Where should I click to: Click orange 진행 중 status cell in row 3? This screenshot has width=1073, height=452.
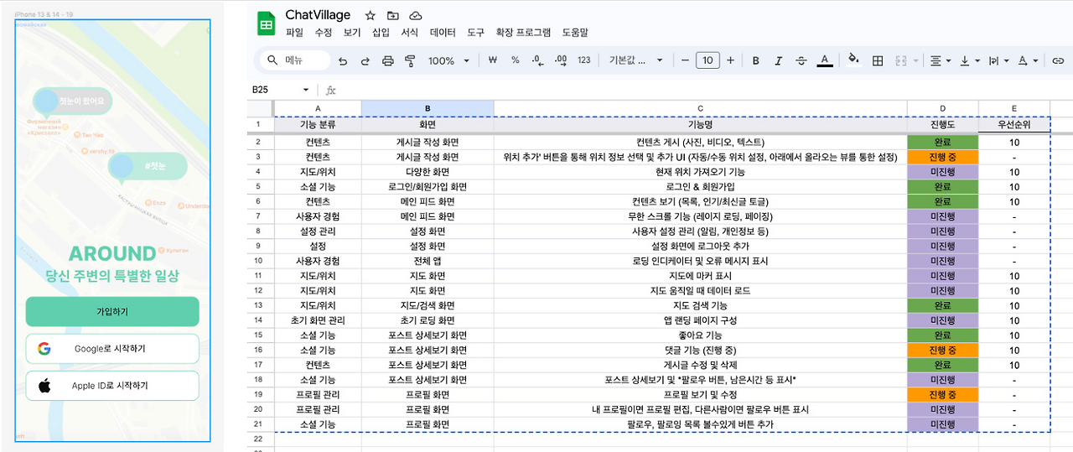pyautogui.click(x=942, y=157)
